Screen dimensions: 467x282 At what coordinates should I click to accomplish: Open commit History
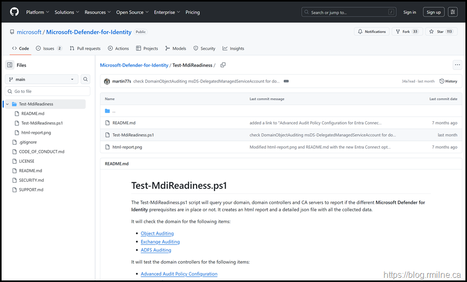point(448,81)
